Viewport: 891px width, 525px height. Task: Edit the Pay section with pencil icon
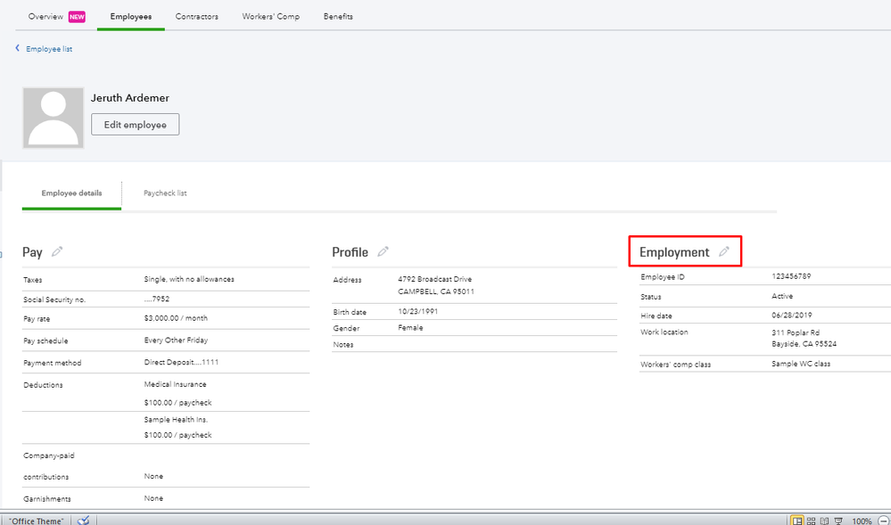coord(57,251)
